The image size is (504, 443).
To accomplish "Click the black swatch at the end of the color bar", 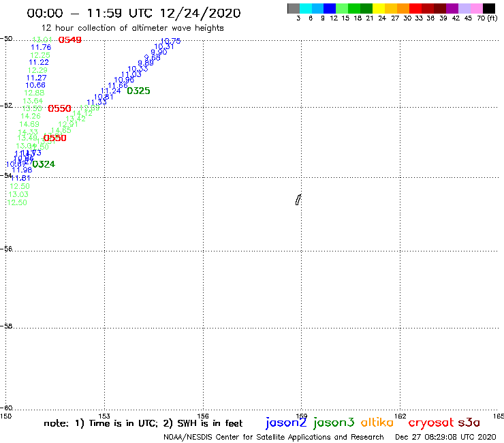I will point(488,8).
